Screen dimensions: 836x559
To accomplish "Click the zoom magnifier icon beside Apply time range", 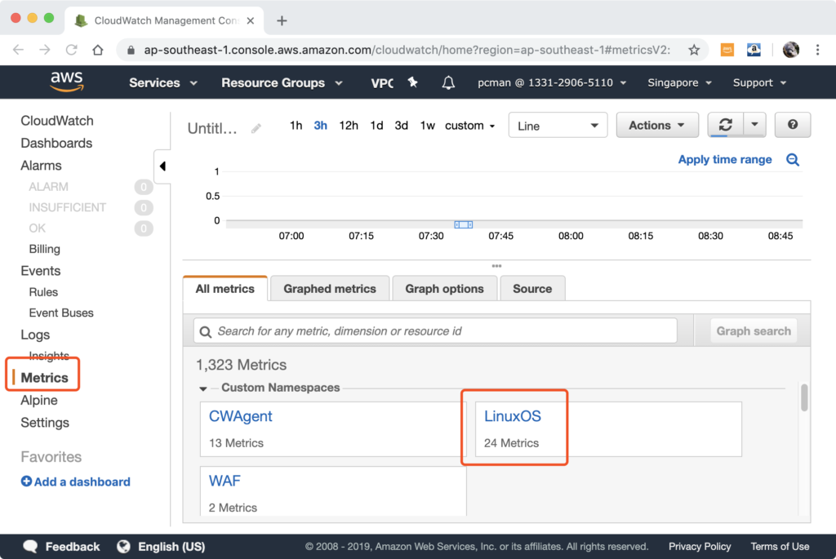I will click(x=792, y=160).
